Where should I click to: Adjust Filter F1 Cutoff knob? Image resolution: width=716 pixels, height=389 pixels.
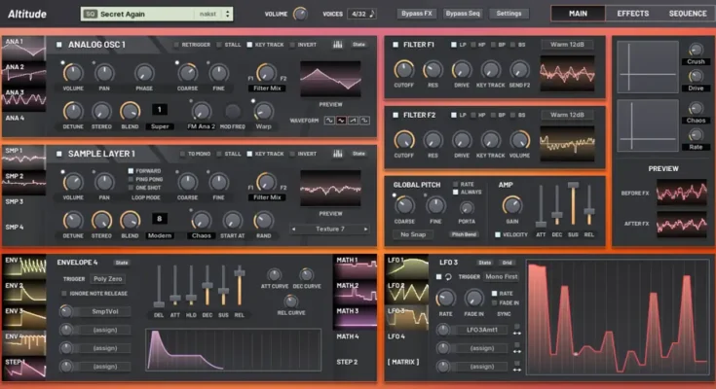pyautogui.click(x=403, y=70)
